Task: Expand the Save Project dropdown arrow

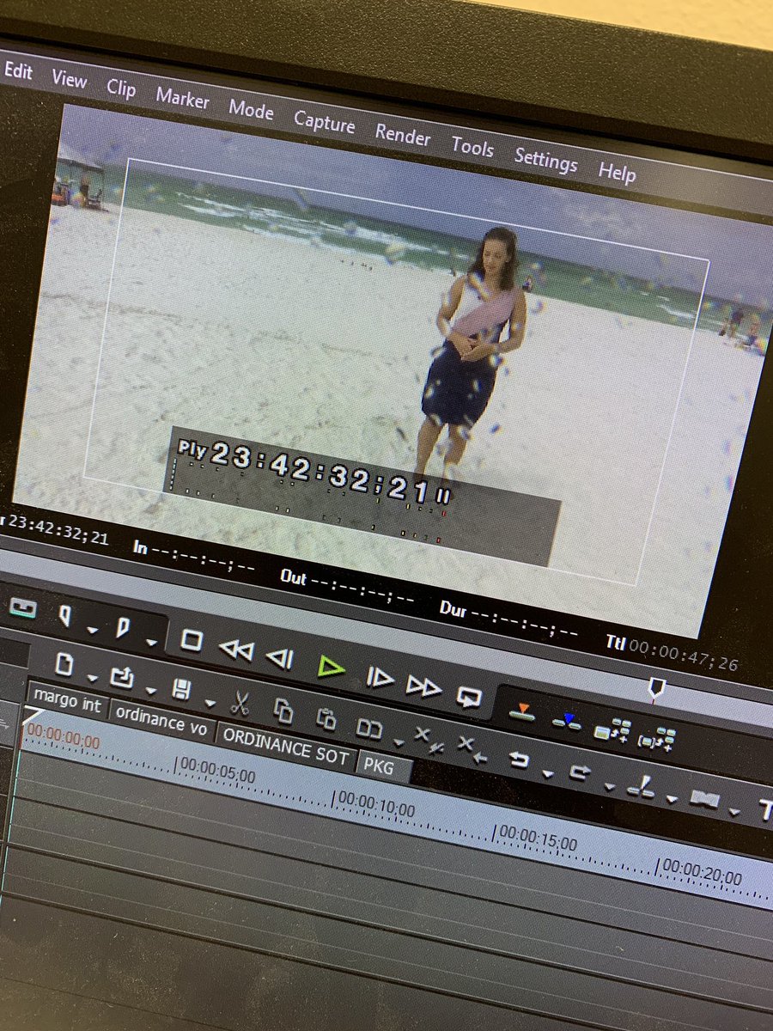Action: pos(210,701)
